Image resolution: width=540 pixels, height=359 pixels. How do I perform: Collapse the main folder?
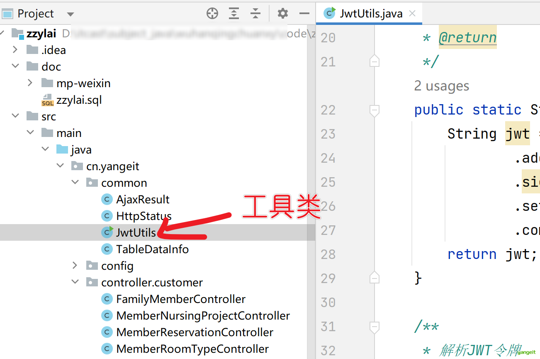coord(30,133)
